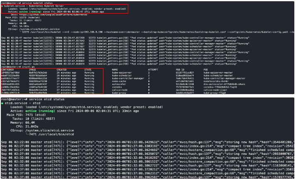
Task: Click 'Running' state in the kube-scheduler row
Action: pos(89,75)
